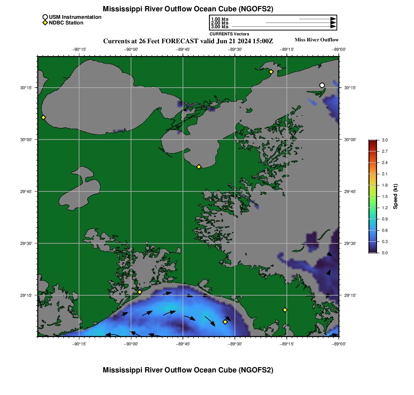414x395 pixels.
Task: Click the Speed (kt) color bar label
Action: 396,196
